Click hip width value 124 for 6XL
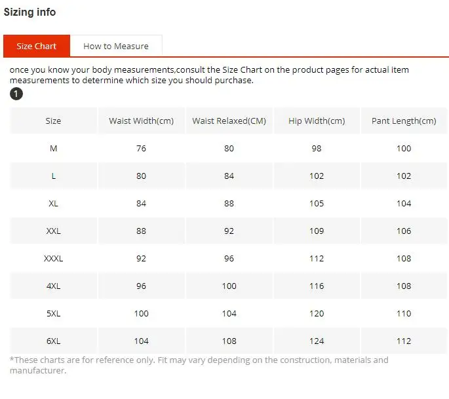Viewport: 449px width, 399px height. 317,341
